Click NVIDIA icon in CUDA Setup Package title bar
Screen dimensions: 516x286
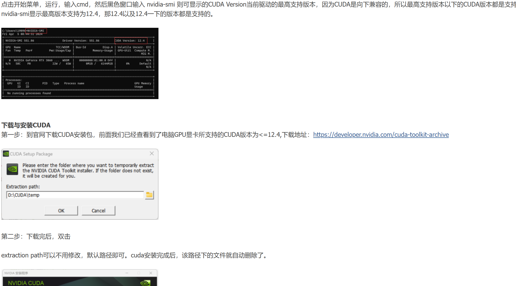click(6, 154)
